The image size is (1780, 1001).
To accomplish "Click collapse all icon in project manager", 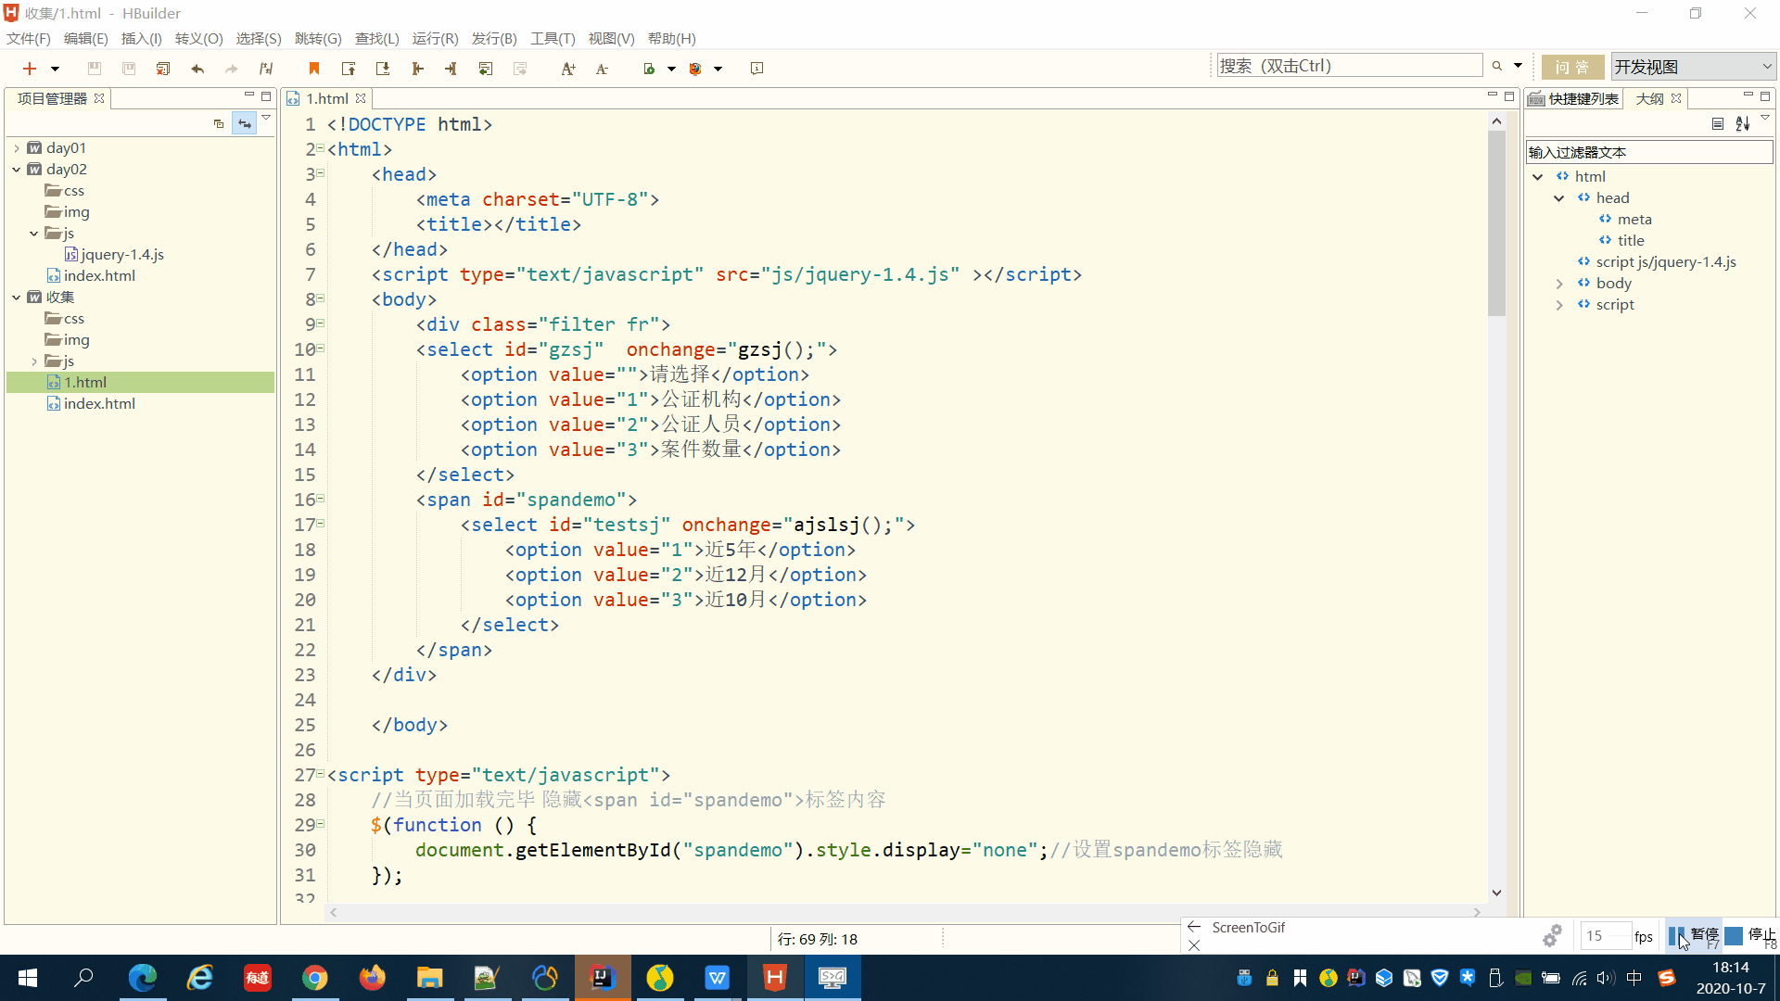I will pyautogui.click(x=219, y=123).
